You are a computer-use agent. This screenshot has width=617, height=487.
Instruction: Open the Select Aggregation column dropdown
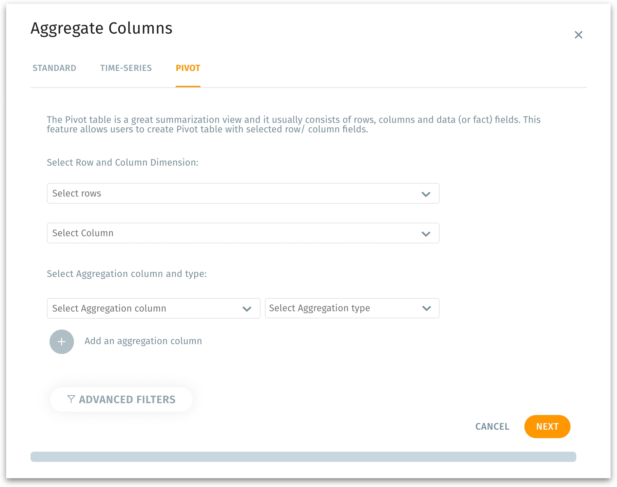pos(146,308)
